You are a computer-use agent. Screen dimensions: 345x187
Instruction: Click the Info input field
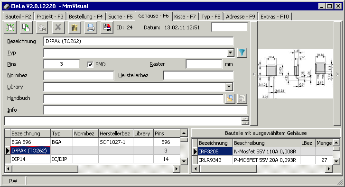(x=146, y=110)
